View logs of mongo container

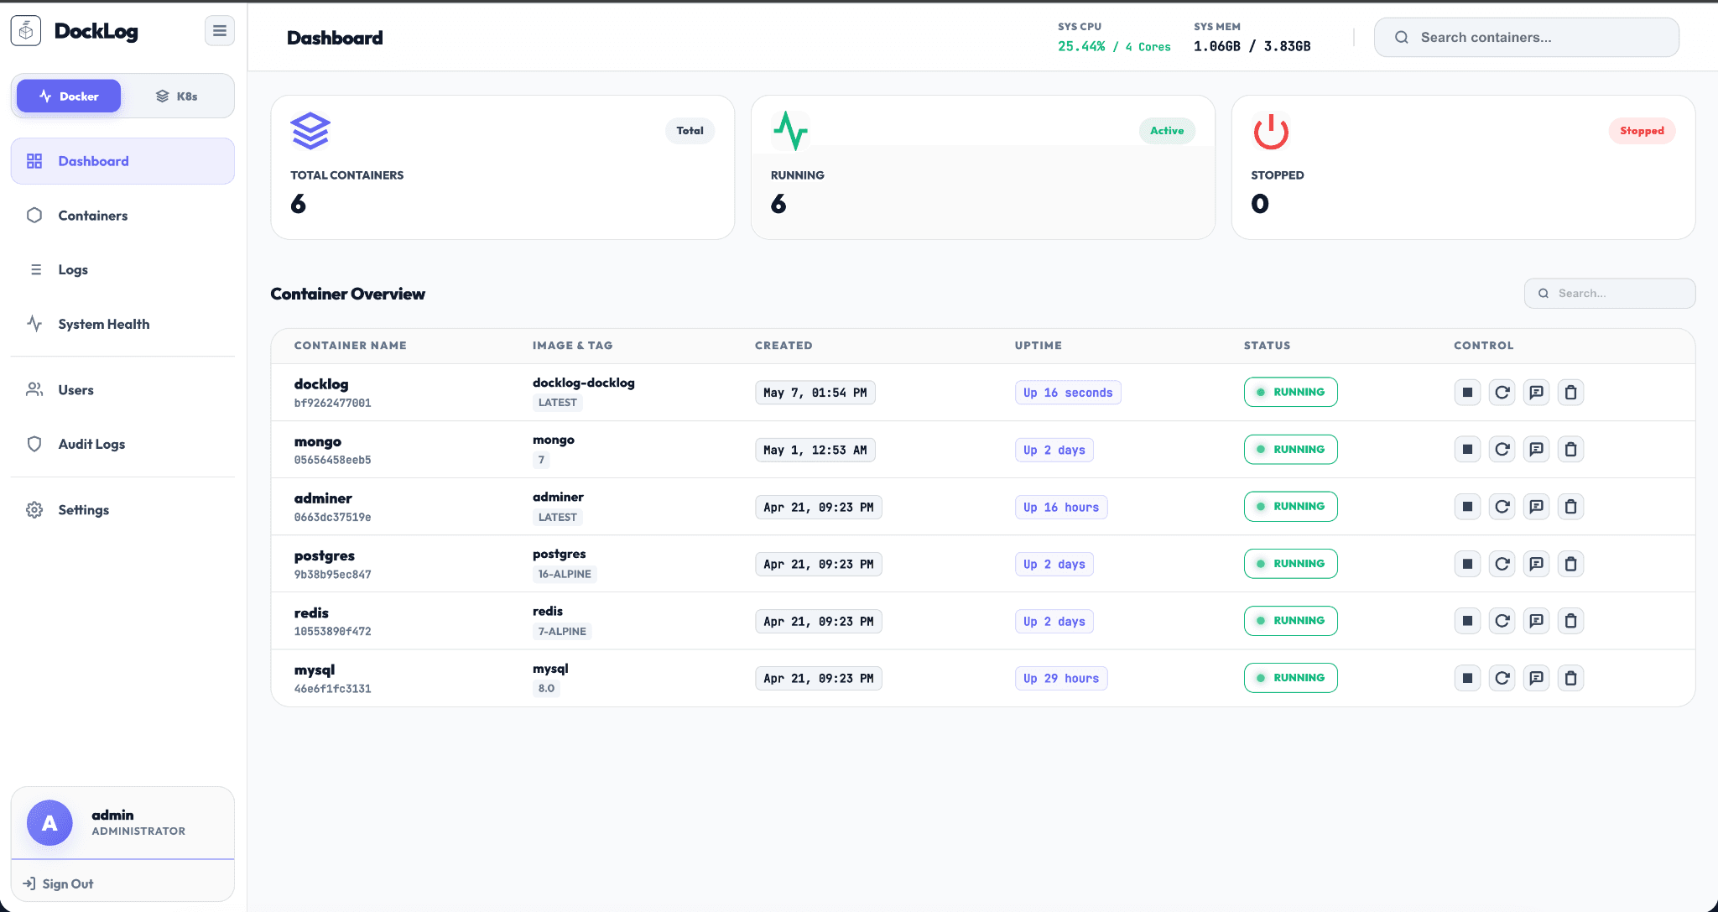[1536, 449]
